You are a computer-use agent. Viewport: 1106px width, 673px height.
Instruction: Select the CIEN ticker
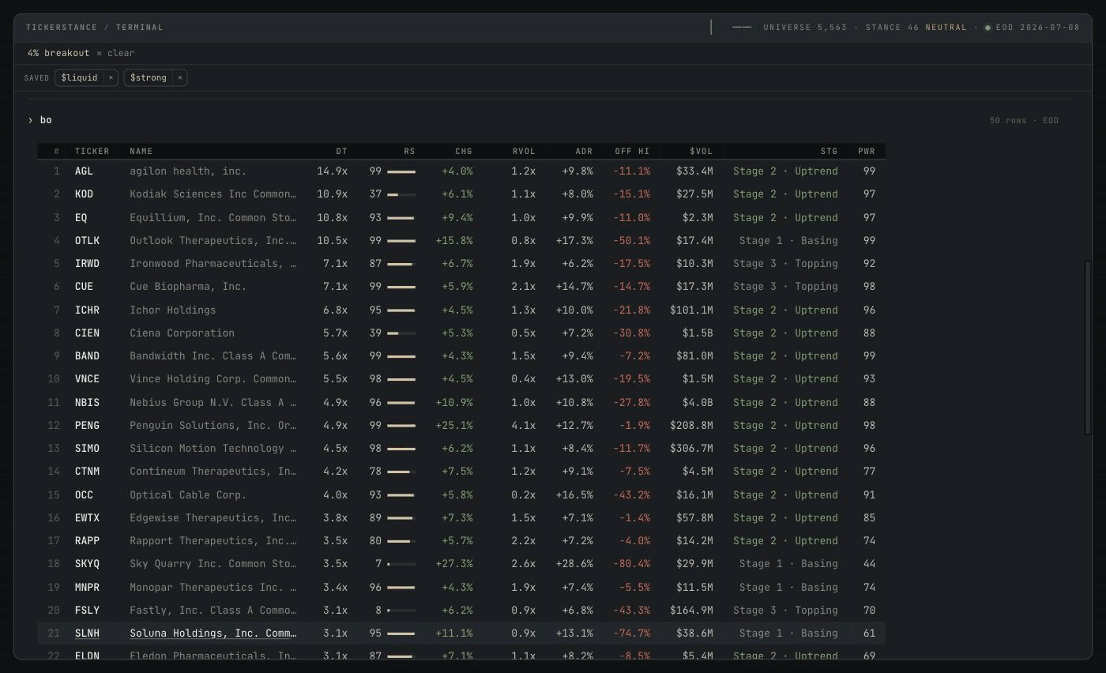click(87, 333)
